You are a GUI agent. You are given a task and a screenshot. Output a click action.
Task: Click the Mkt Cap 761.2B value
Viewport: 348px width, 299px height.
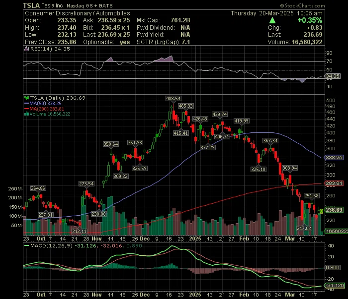[180, 20]
